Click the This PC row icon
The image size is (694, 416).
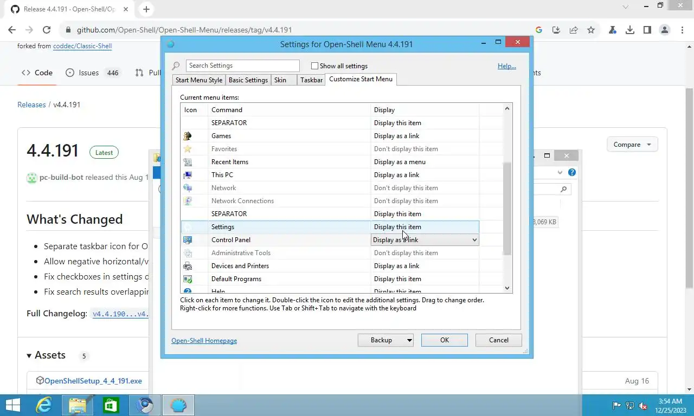pyautogui.click(x=188, y=175)
